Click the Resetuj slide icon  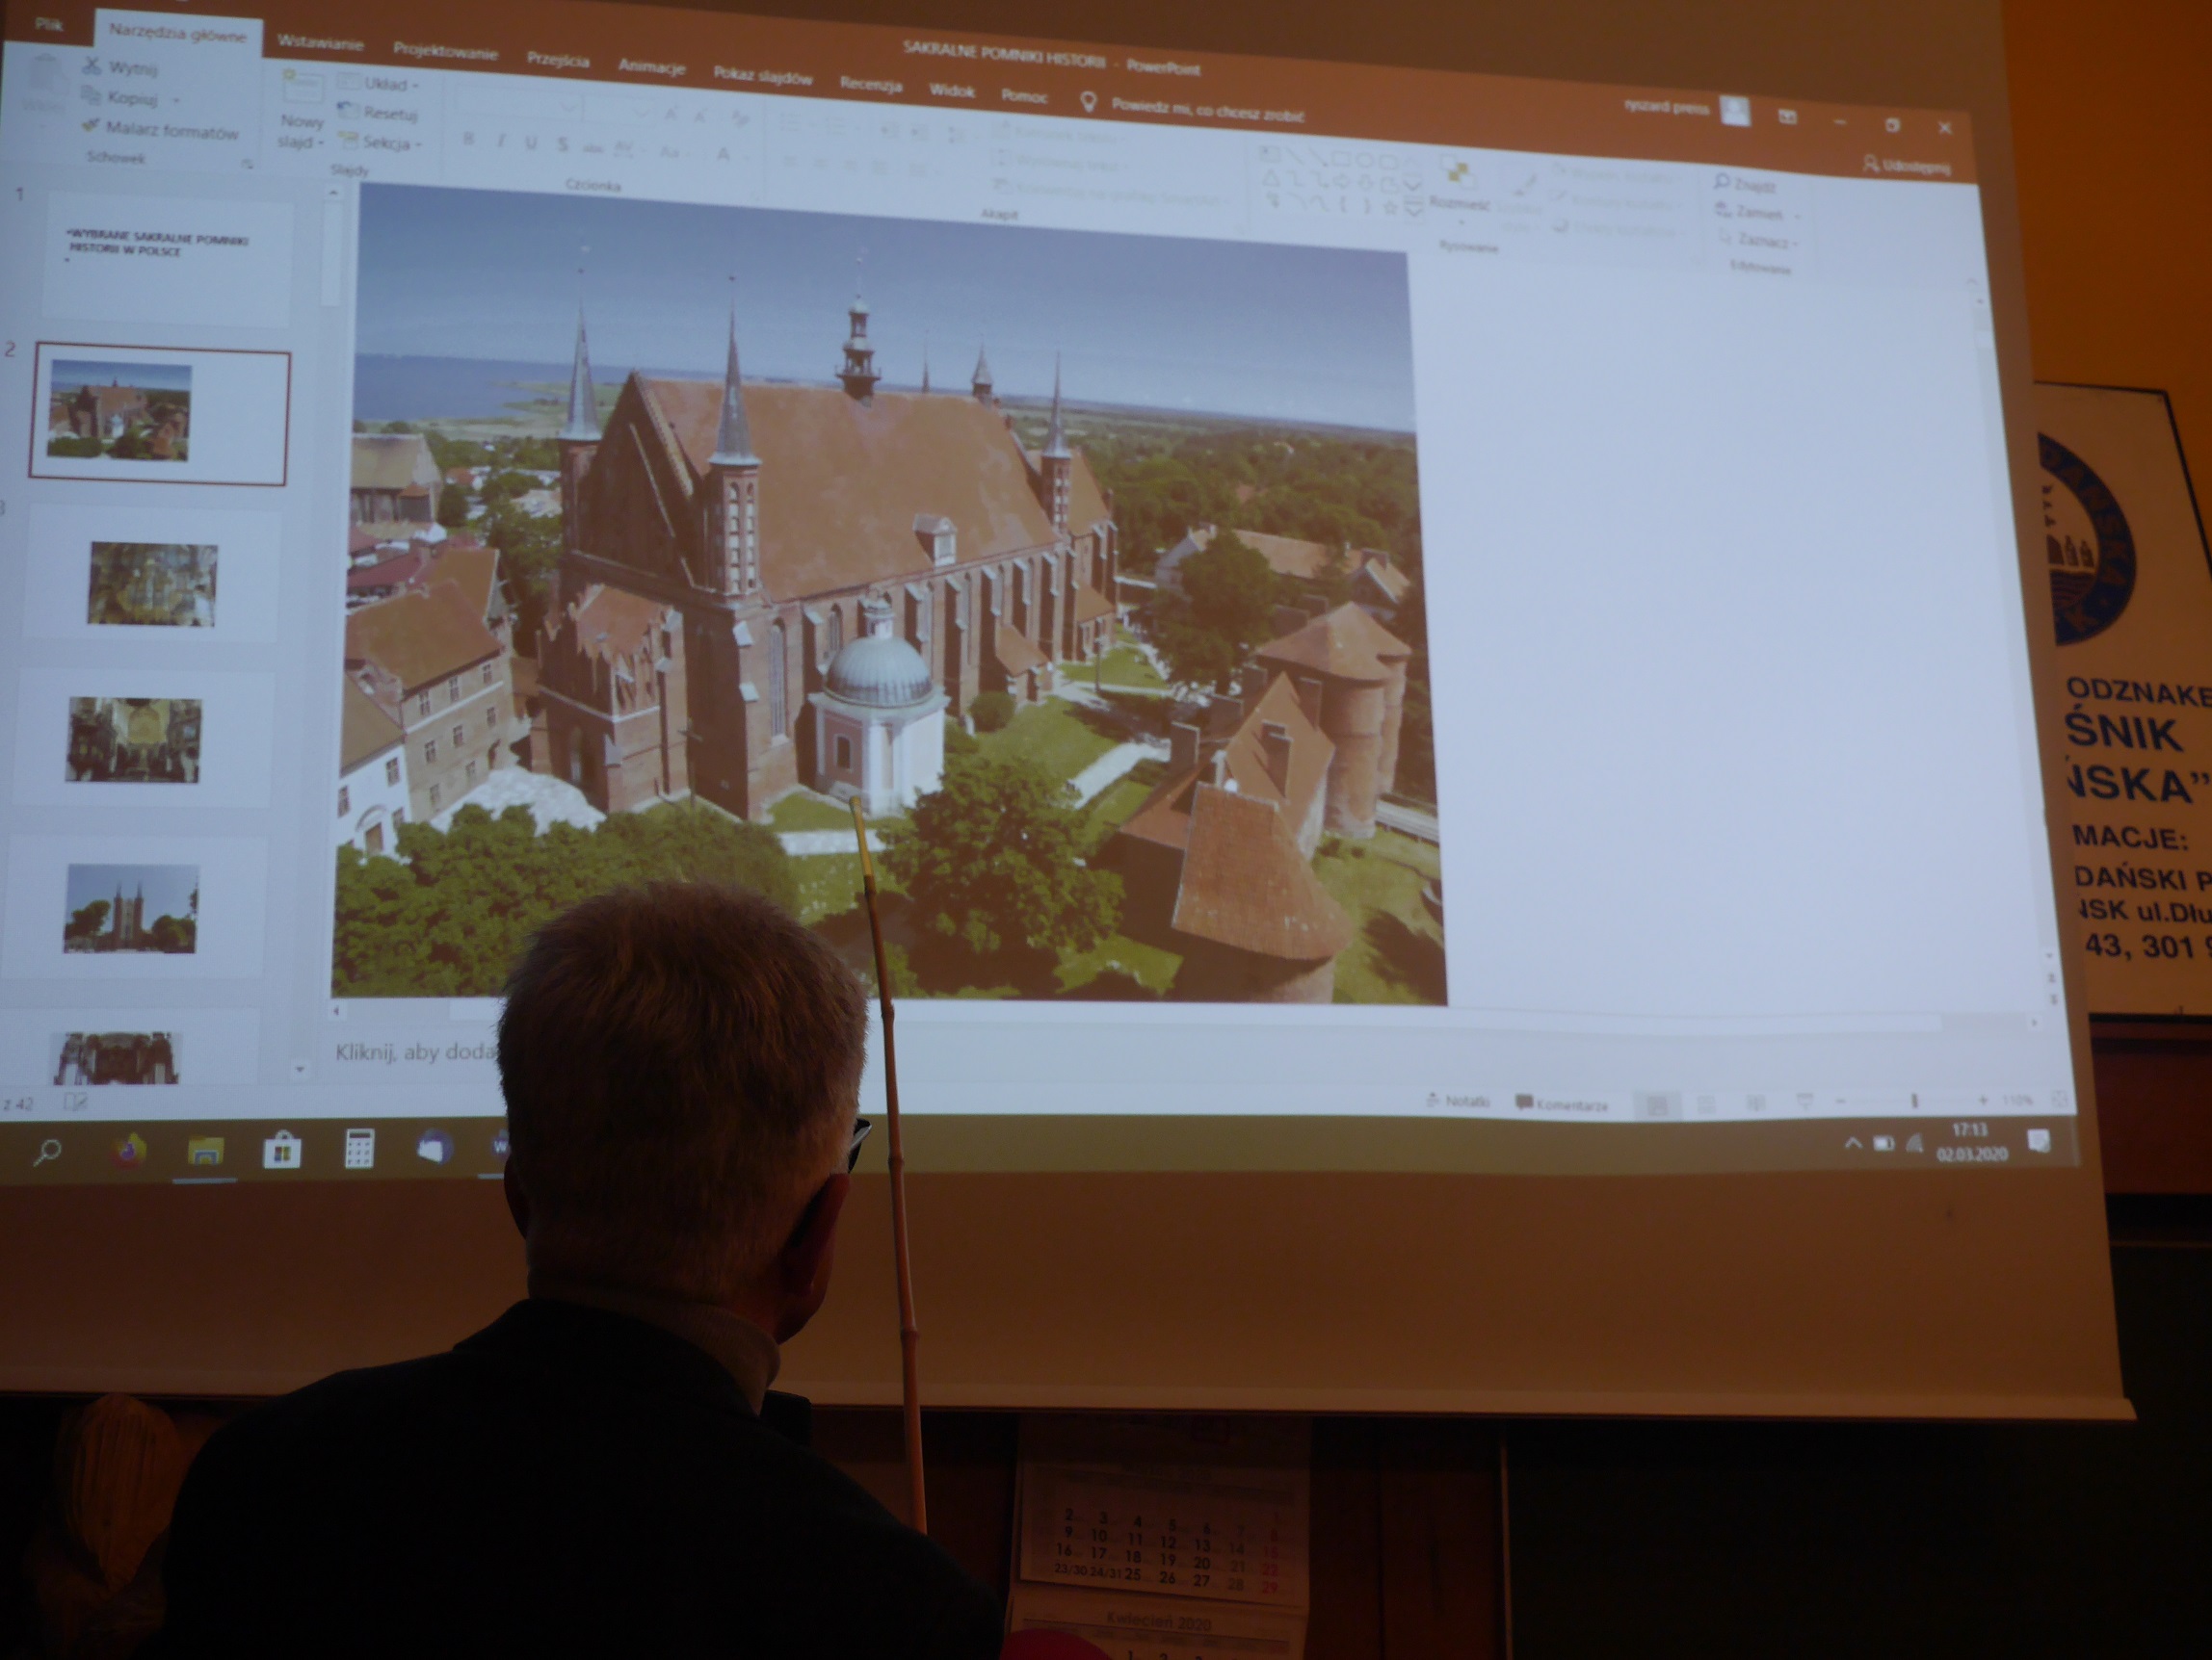[x=348, y=110]
